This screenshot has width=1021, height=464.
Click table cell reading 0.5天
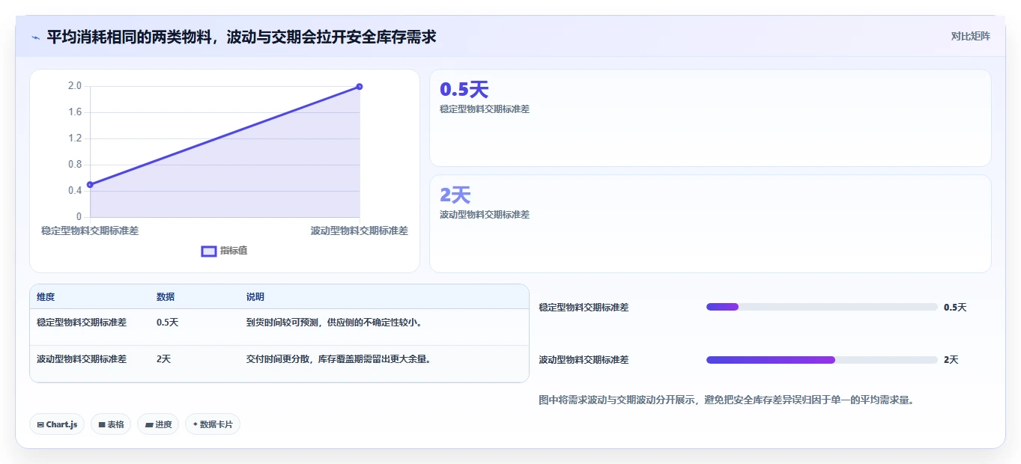(x=167, y=323)
